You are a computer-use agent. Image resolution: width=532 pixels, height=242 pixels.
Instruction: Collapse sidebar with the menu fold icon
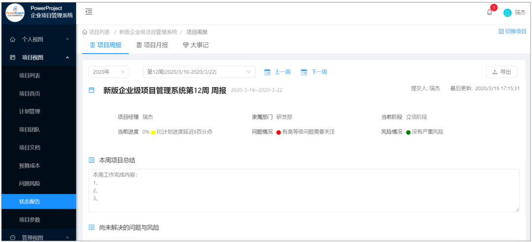point(89,12)
